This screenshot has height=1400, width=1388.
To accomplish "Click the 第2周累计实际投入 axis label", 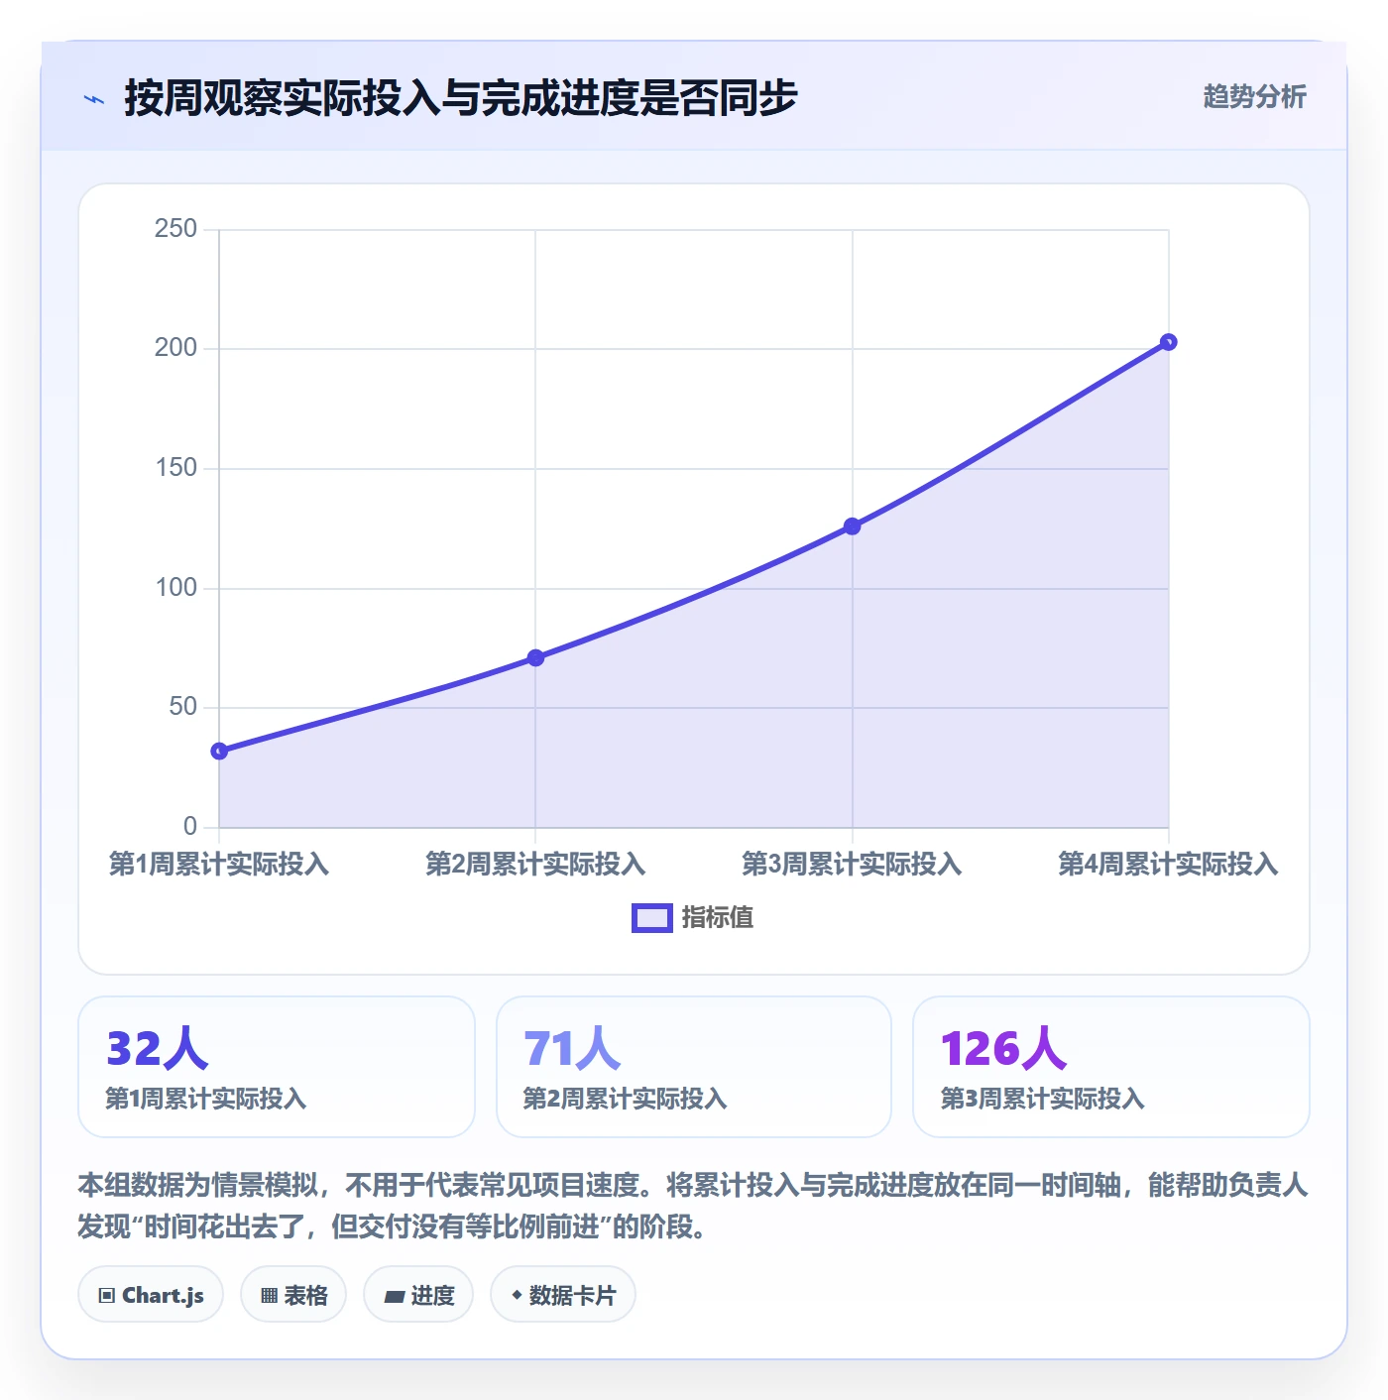I will click(535, 864).
